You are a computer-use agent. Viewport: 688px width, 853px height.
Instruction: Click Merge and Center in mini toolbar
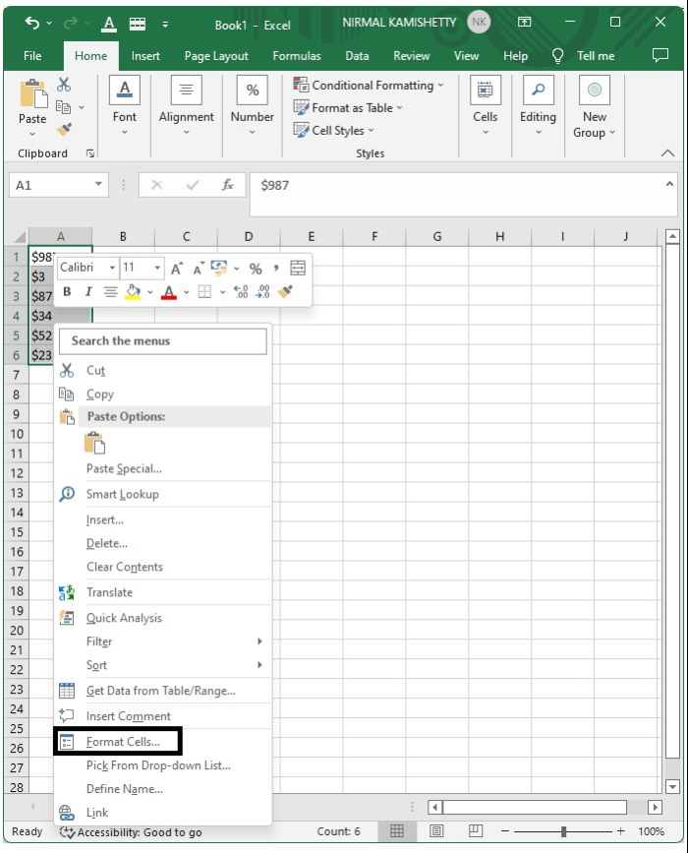coord(298,268)
